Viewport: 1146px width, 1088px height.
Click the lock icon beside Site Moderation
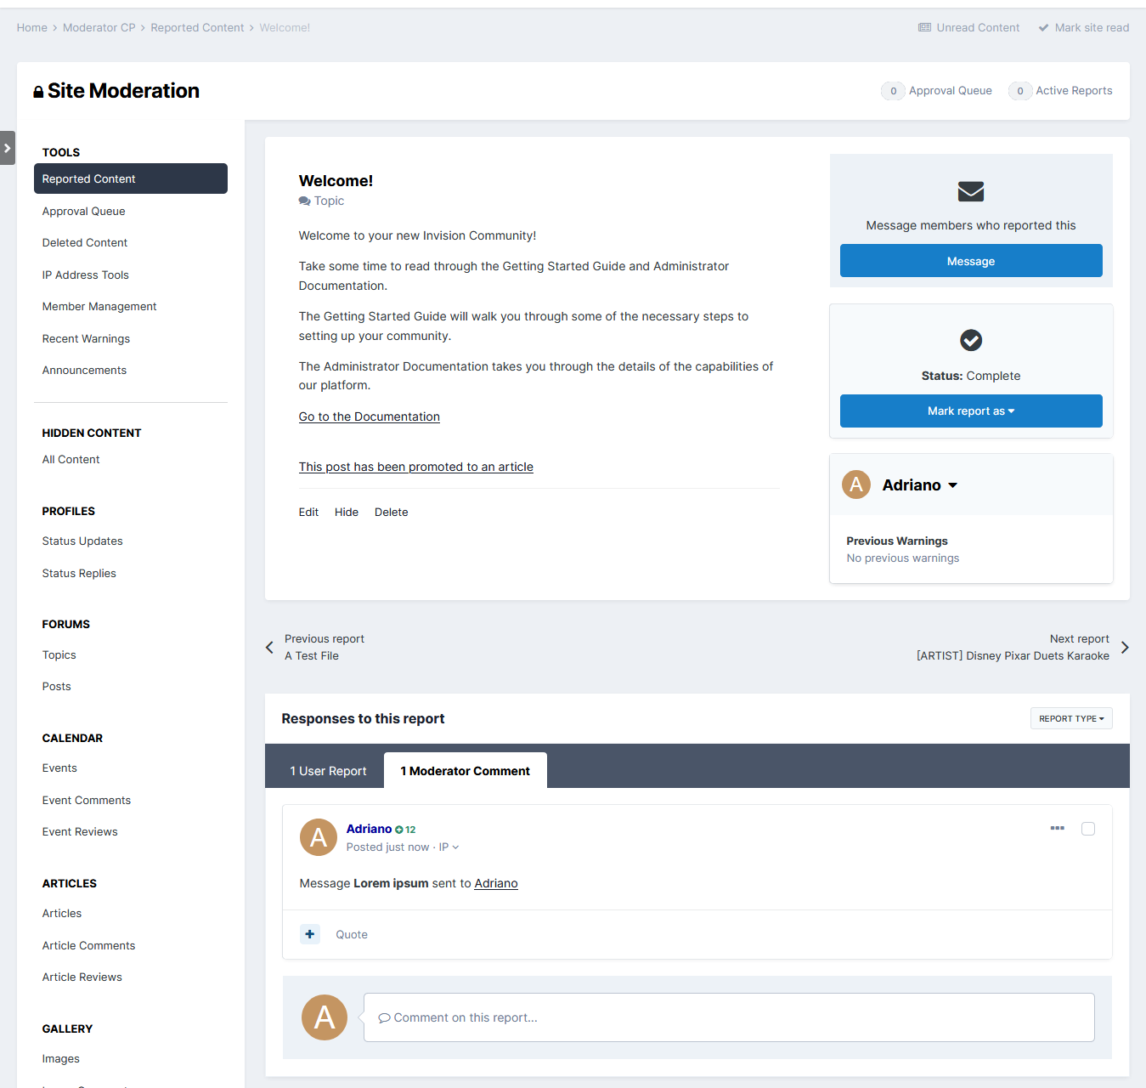pos(38,92)
